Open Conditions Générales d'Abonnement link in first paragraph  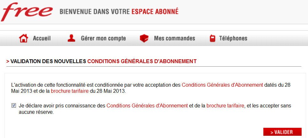click(222, 85)
